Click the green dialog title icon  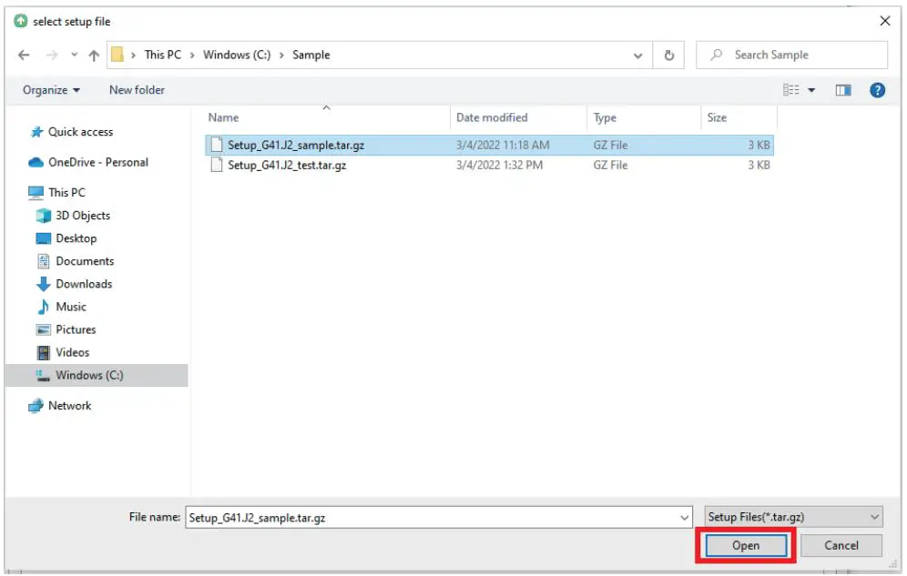click(20, 21)
